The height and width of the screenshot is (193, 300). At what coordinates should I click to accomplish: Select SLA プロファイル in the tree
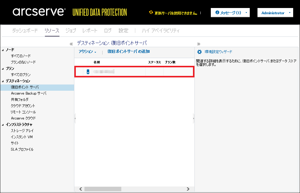pyautogui.click(x=22, y=149)
